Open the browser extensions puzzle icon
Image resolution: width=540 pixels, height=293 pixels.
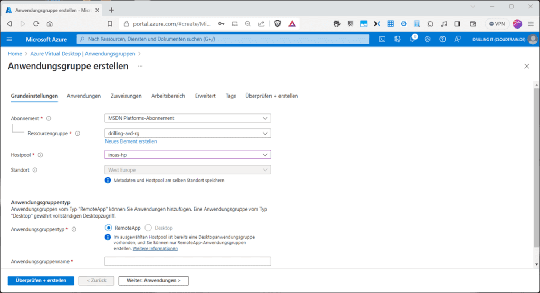(x=430, y=24)
